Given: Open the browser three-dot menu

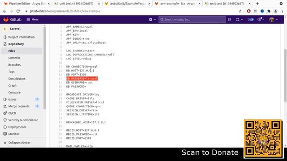Looking at the screenshot, I should pos(283,11).
